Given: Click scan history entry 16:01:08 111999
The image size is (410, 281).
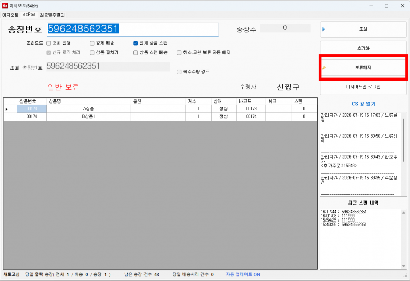Looking at the screenshot, I should 338,216.
